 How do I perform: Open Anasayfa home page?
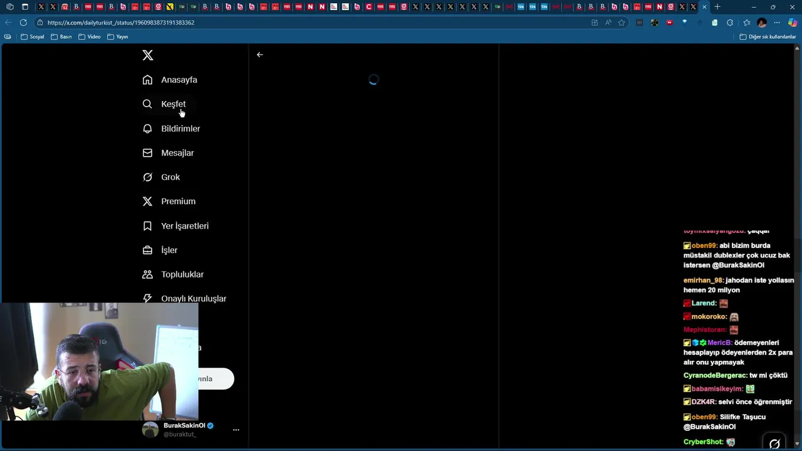coord(170,80)
